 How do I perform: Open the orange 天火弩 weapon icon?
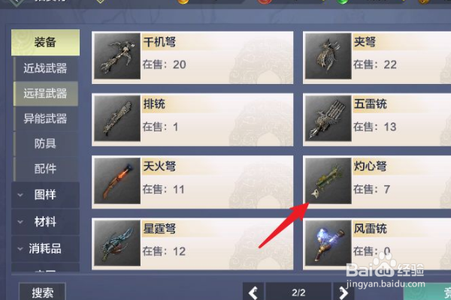coord(117,181)
